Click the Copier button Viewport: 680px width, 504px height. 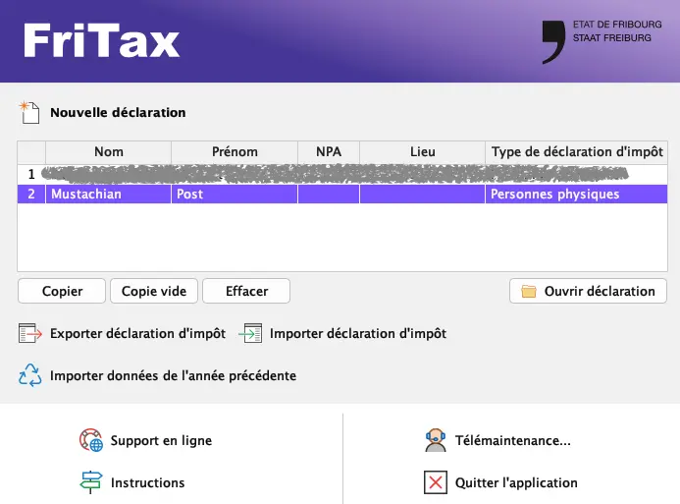tap(62, 291)
